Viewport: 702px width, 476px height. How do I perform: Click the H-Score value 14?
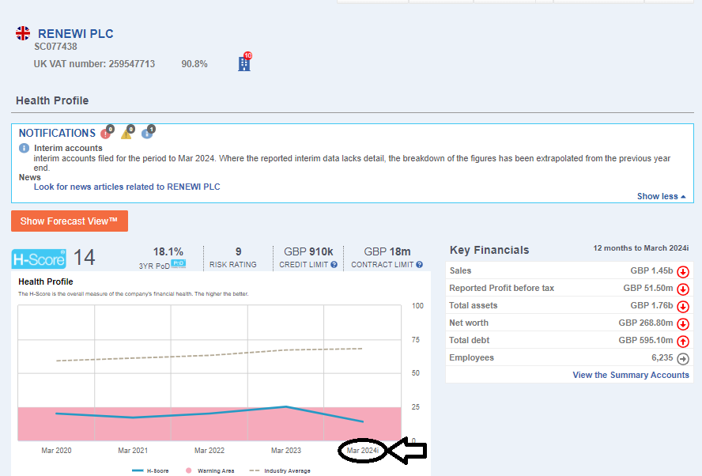(84, 258)
